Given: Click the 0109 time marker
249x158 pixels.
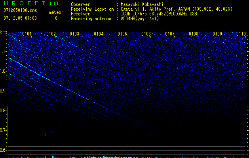Looking at the screenshot, I should pos(217,34).
